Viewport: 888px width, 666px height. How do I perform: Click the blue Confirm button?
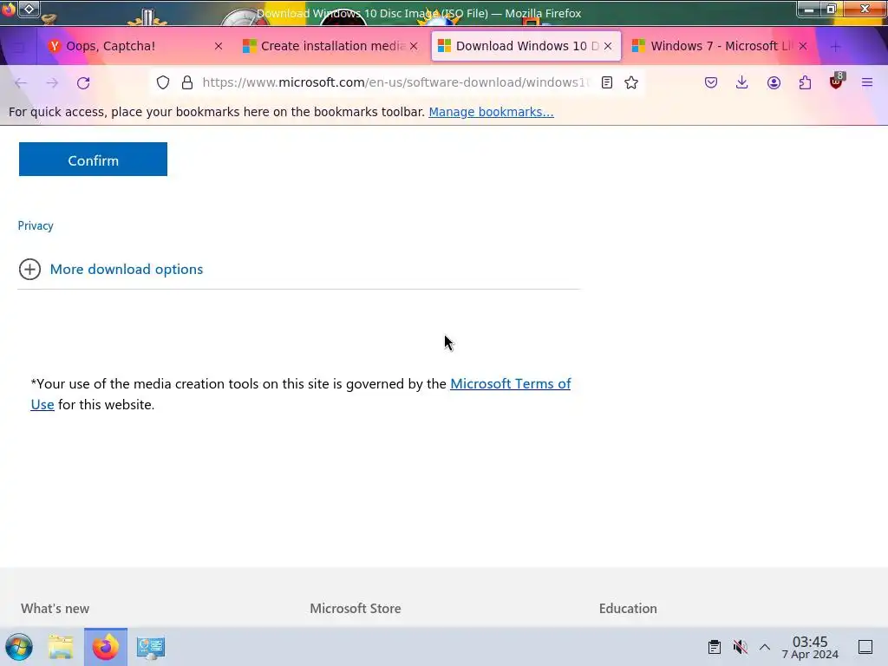(93, 160)
